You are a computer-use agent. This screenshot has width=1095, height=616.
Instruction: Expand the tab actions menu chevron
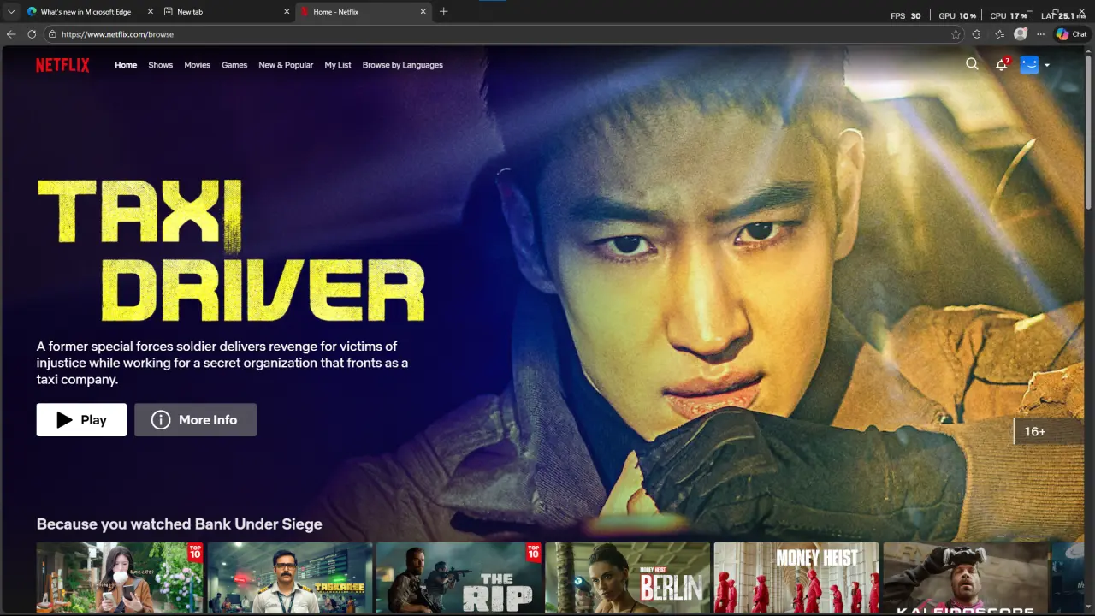(x=11, y=12)
